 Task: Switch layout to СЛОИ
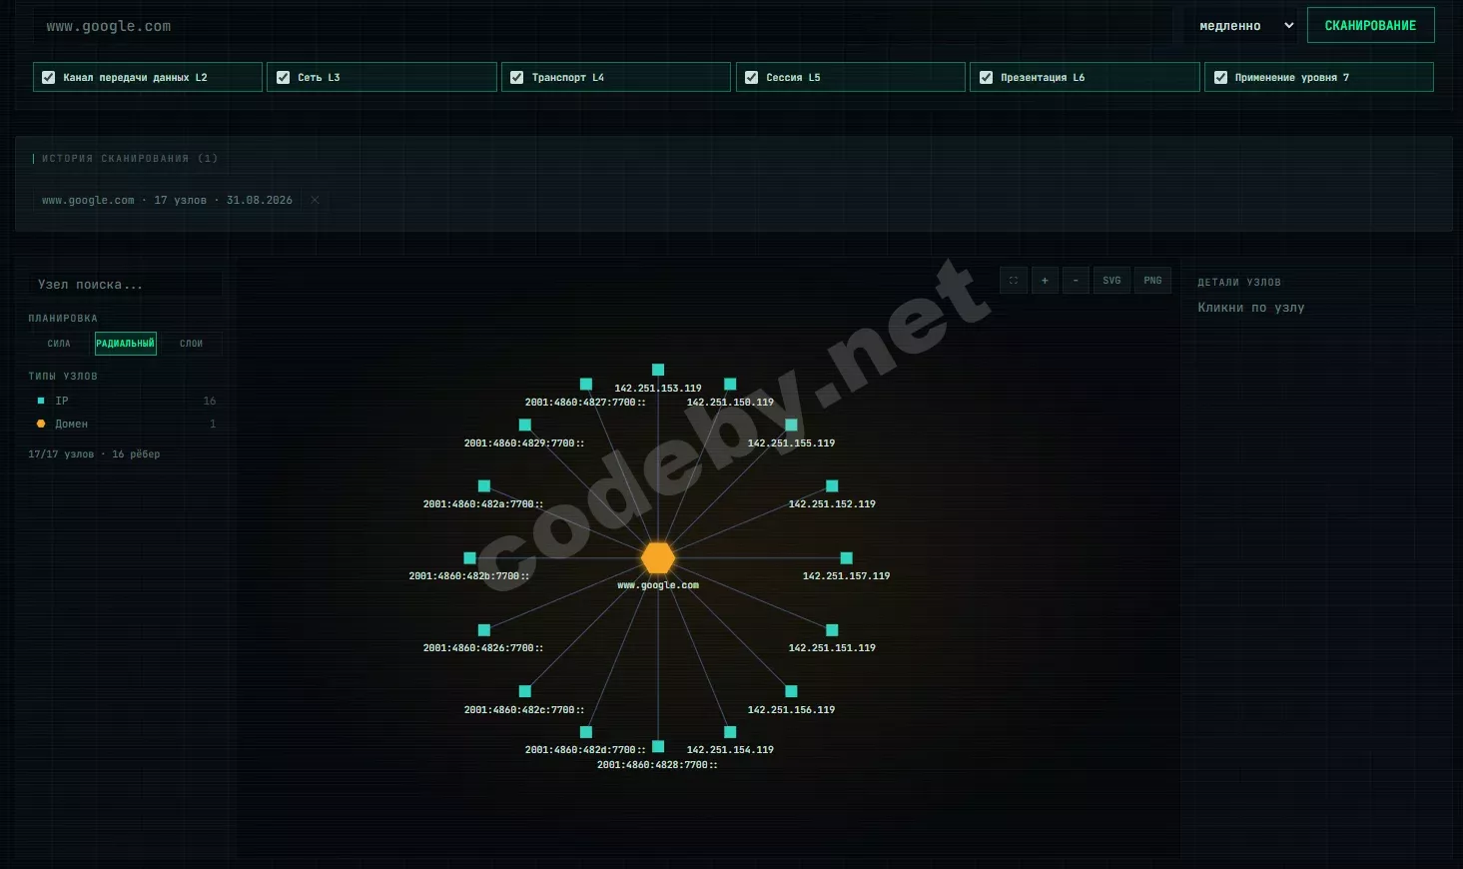click(191, 344)
